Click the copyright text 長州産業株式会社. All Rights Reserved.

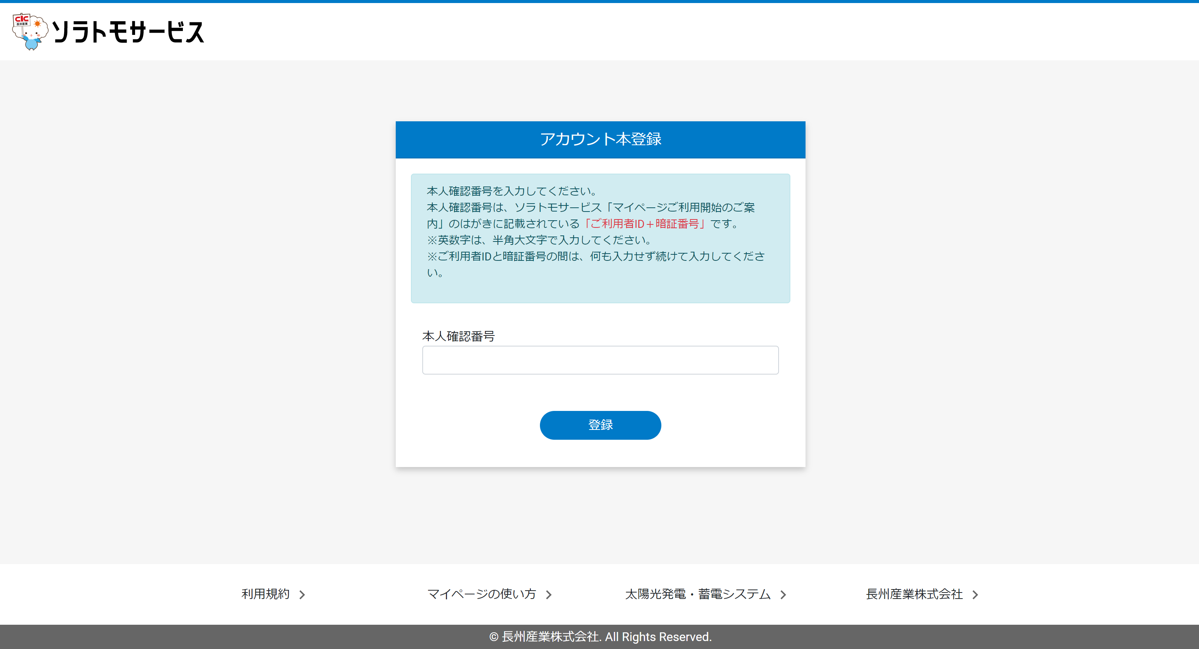pos(600,636)
